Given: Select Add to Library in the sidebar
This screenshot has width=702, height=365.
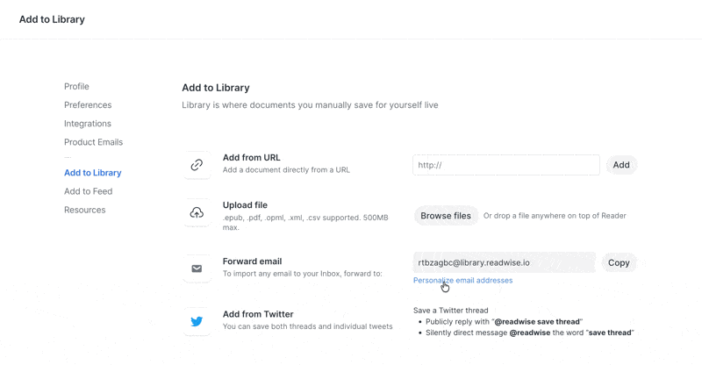Looking at the screenshot, I should (x=93, y=173).
